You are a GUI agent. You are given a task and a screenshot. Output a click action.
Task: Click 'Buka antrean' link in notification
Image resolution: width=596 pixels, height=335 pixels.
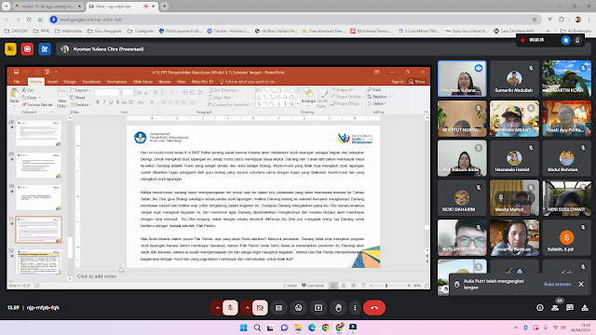coord(557,284)
